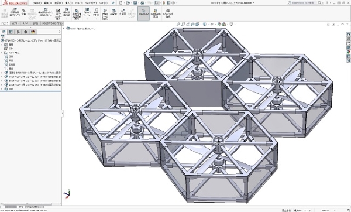The width and height of the screenshot is (351, 212).
Task: Pin the menu bar with pushpin
Action: pos(113,3)
